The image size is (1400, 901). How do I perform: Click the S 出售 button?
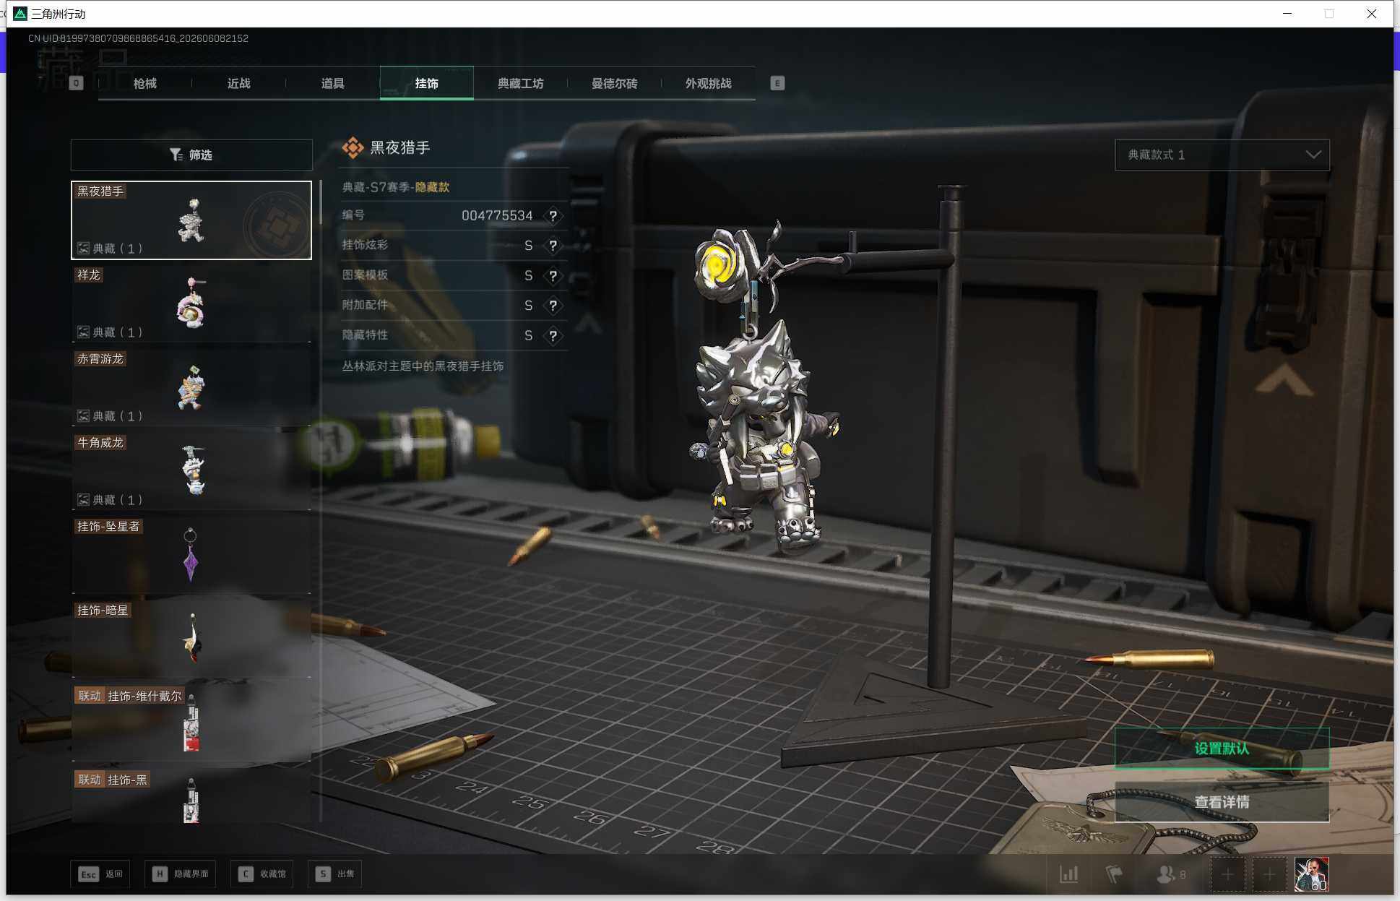tap(334, 874)
